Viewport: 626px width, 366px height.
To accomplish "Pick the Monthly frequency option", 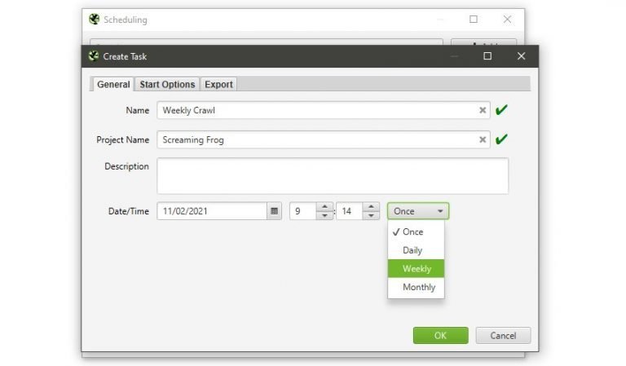I will 419,287.
